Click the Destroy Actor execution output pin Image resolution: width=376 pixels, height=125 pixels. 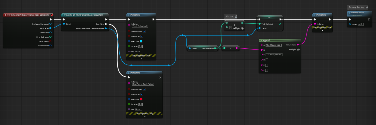point(369,19)
